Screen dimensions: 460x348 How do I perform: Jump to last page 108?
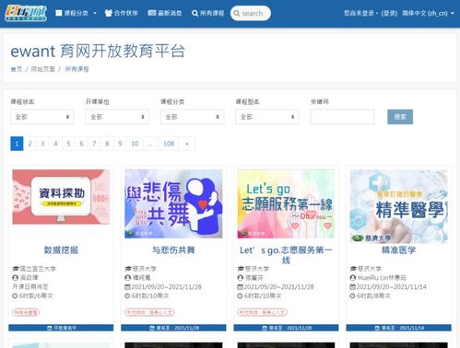coord(169,144)
